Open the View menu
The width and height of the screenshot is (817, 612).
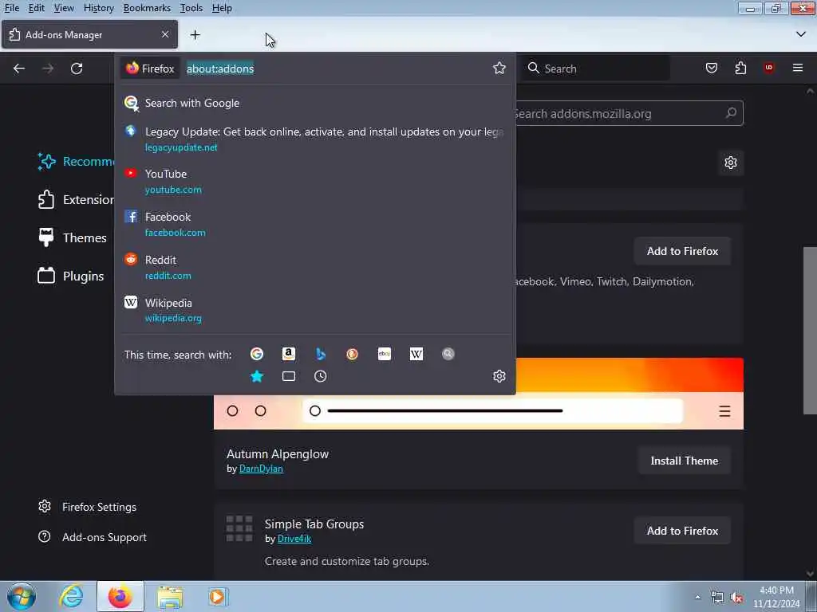point(64,8)
